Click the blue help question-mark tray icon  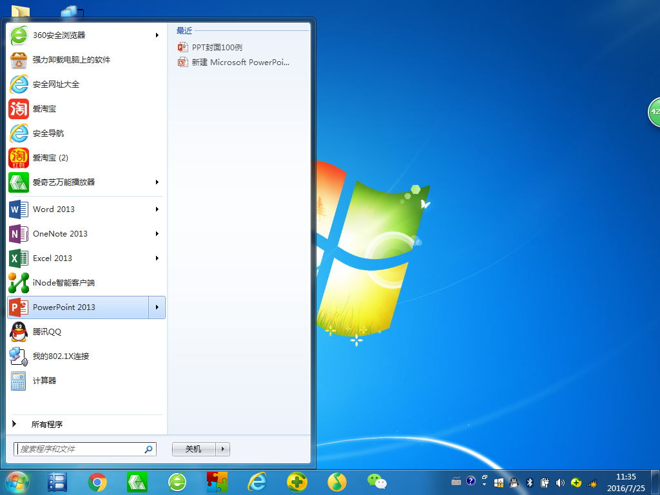(471, 481)
